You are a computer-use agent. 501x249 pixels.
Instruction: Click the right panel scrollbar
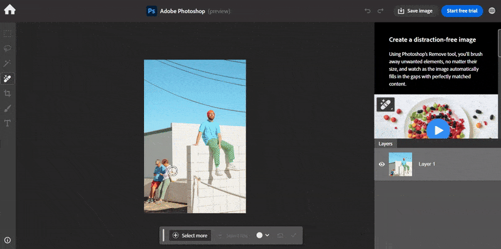click(x=499, y=43)
